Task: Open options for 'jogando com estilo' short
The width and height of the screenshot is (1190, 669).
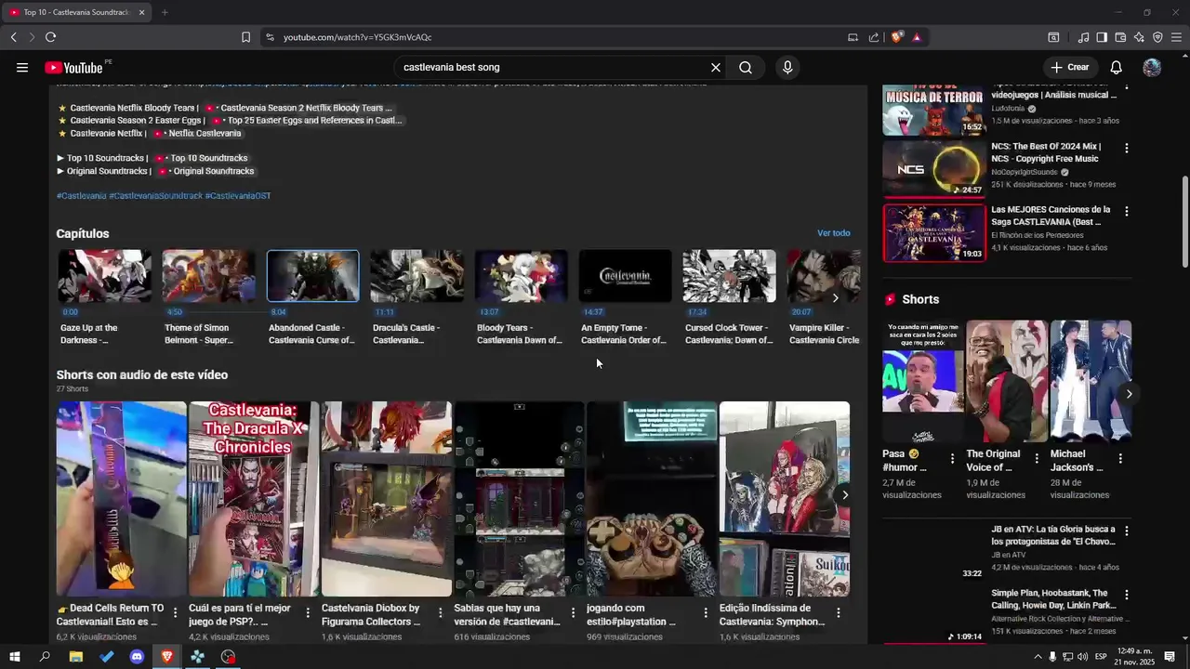Action: (x=706, y=613)
